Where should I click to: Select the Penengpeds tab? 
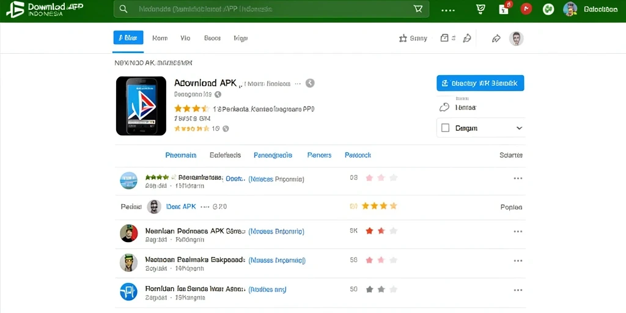pos(273,155)
